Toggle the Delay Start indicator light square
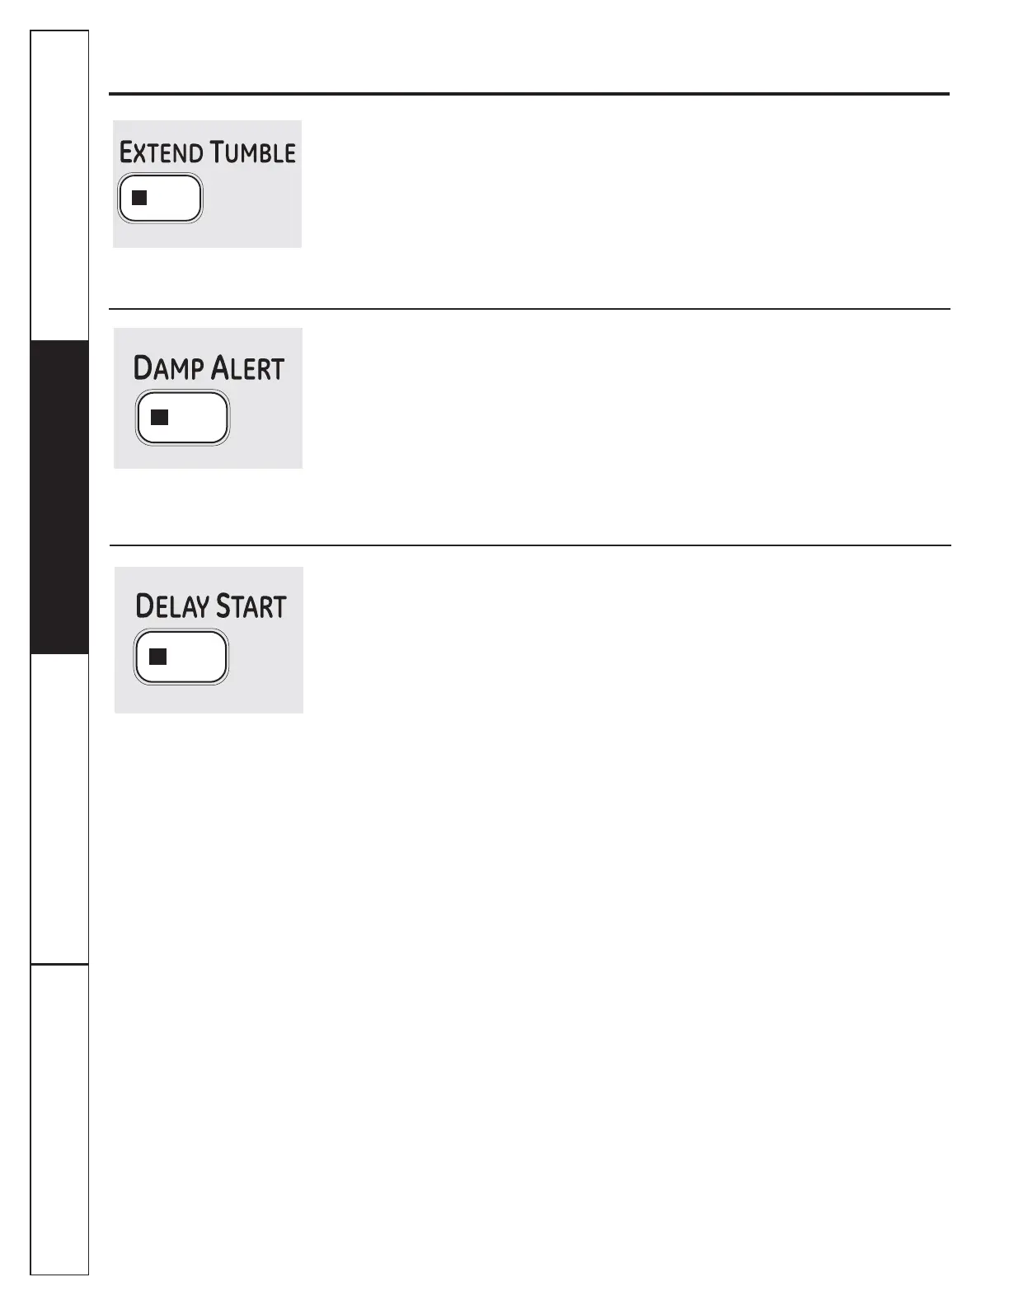The image size is (1009, 1305). point(157,657)
